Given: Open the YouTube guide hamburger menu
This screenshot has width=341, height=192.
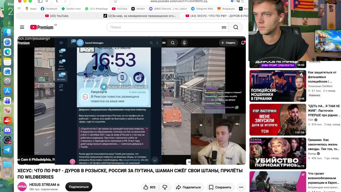Looking at the screenshot, I should (22, 27).
